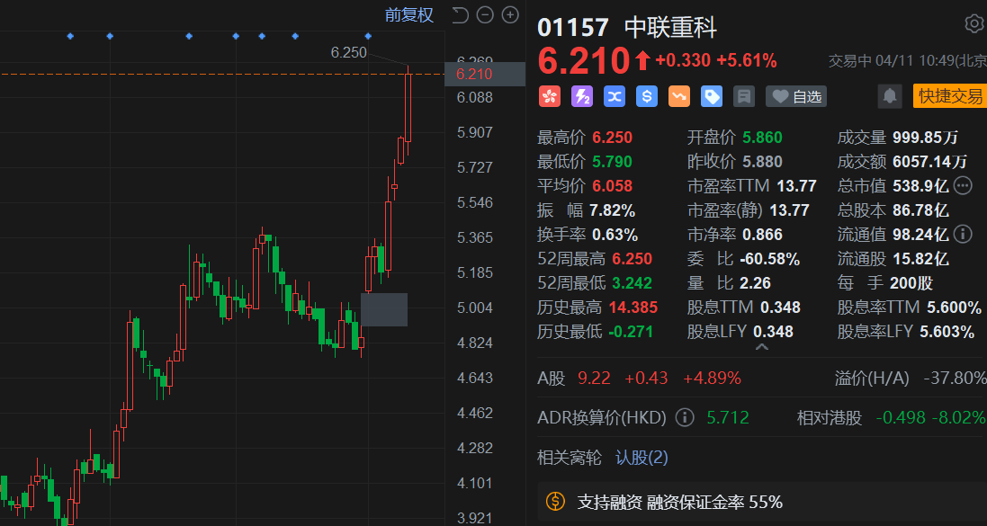The height and width of the screenshot is (526, 987).
Task: Collapse the stock details with chevron
Action: click(761, 347)
